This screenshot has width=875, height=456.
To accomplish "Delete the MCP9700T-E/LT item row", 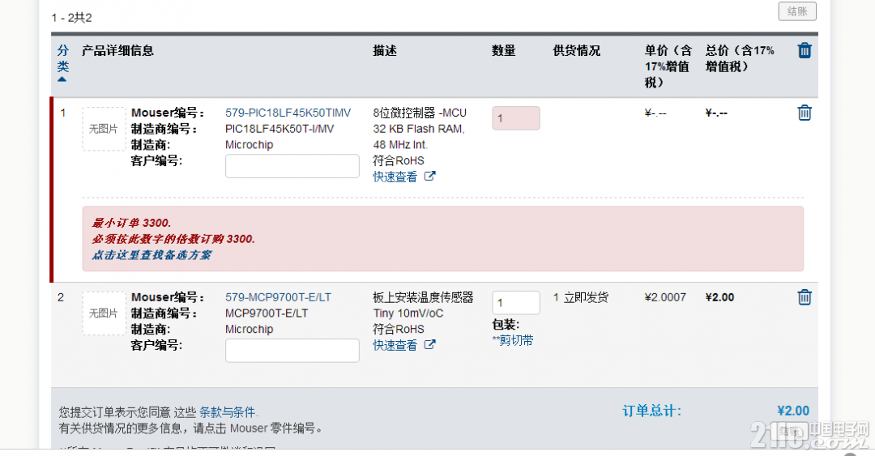I will [x=805, y=297].
